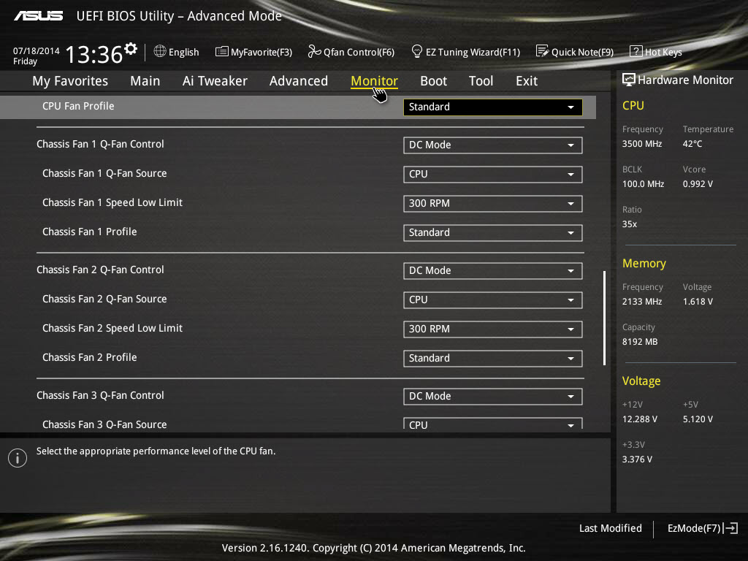Click the Last Modified button
748x561 pixels.
coord(611,528)
